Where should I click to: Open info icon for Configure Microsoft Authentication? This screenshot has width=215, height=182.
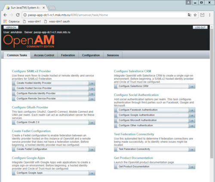point(192,120)
